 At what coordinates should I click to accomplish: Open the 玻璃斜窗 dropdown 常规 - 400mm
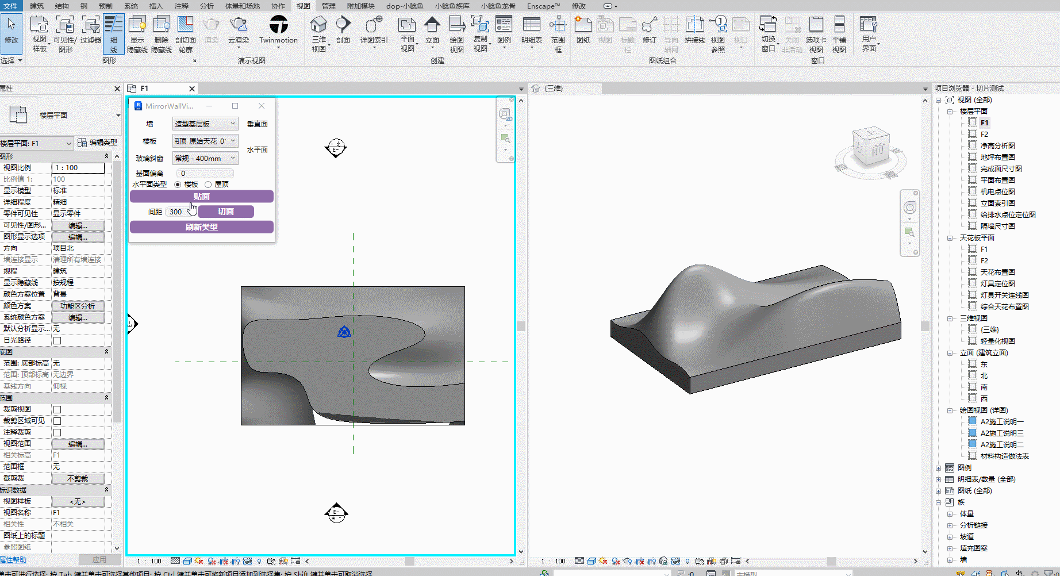point(205,158)
